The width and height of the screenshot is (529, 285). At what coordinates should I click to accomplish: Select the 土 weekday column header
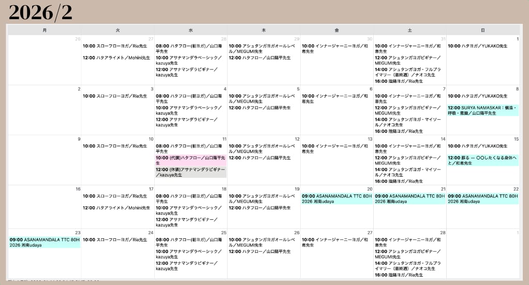point(409,31)
